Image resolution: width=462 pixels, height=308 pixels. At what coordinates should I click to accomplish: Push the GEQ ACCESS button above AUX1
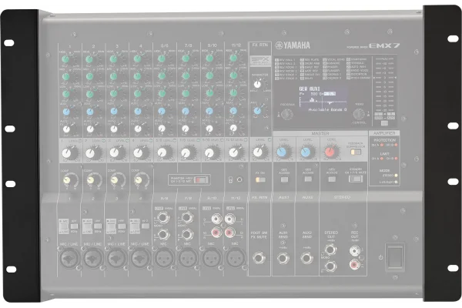tap(284, 179)
